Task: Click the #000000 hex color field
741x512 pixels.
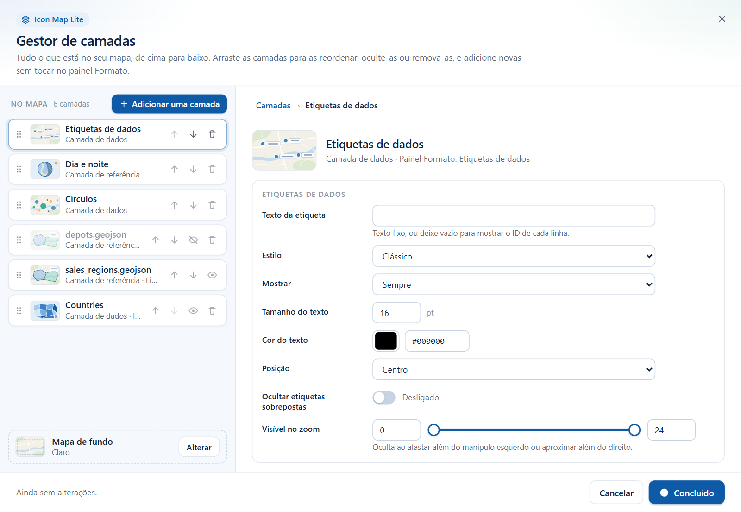Action: (437, 341)
